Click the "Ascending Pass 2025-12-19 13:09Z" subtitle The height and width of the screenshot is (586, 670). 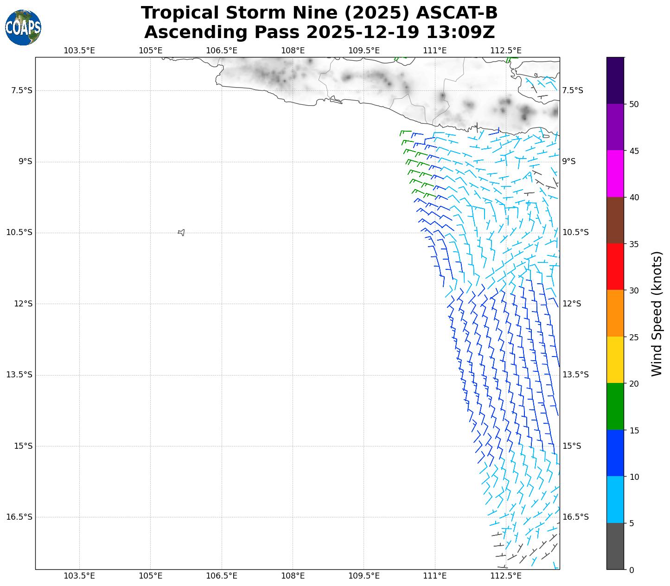coord(319,32)
